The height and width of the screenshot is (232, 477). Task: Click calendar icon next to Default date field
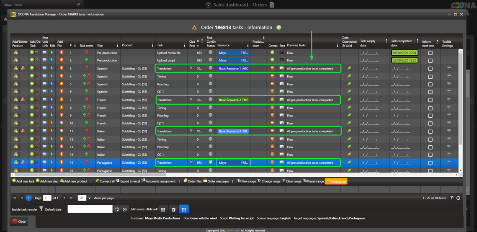117,209
